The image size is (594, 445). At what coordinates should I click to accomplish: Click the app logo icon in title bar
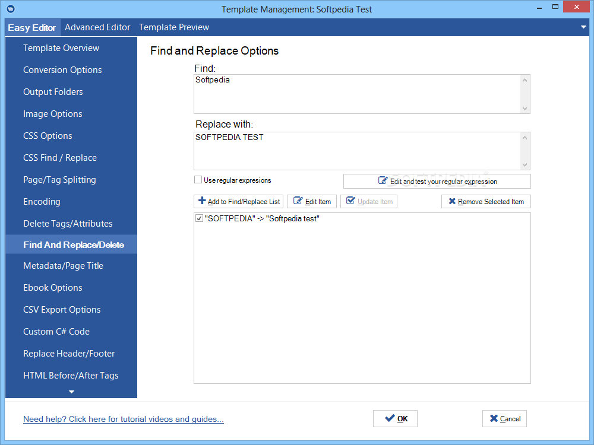point(11,8)
